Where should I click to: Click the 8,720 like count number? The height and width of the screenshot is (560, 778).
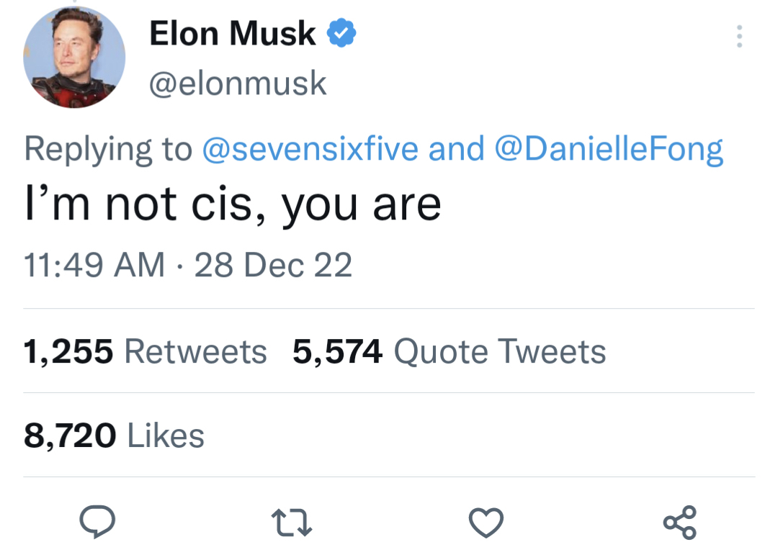[x=69, y=435]
